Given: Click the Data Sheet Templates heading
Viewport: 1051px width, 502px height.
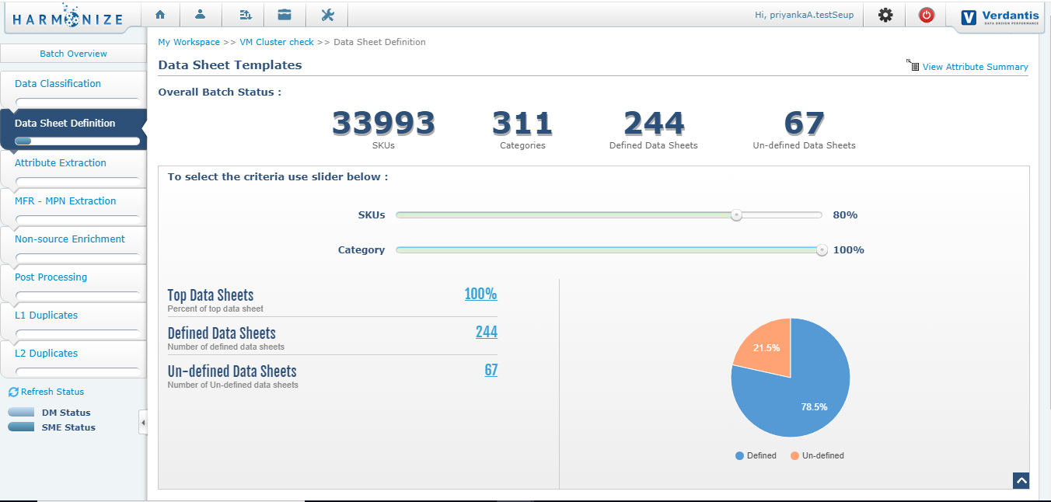Looking at the screenshot, I should coord(230,65).
